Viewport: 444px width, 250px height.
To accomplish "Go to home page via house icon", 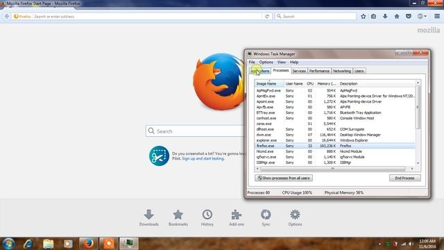I will pos(397,17).
